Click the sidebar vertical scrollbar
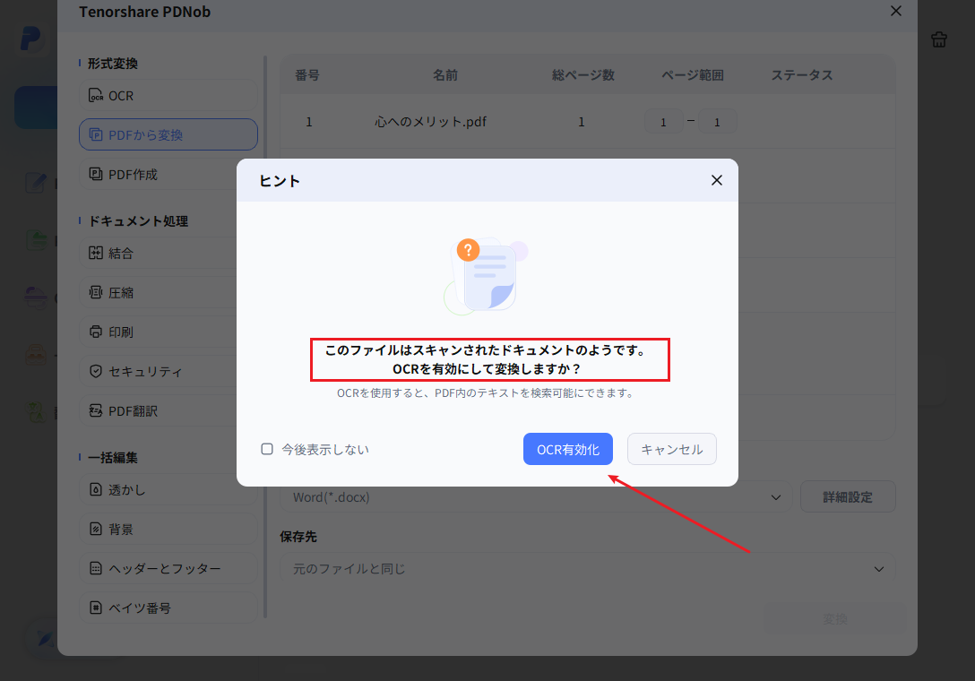Viewport: 975px width, 681px height. pos(265,336)
